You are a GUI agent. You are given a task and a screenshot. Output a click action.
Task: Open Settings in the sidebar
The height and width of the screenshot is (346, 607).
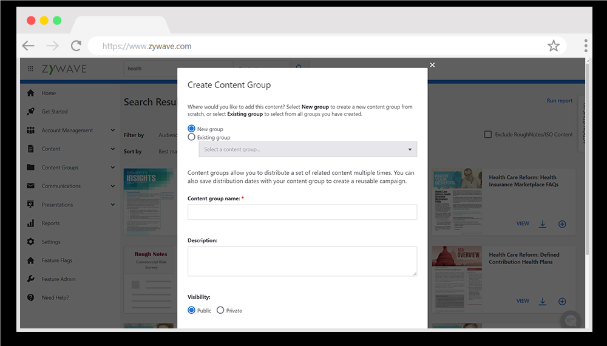51,242
